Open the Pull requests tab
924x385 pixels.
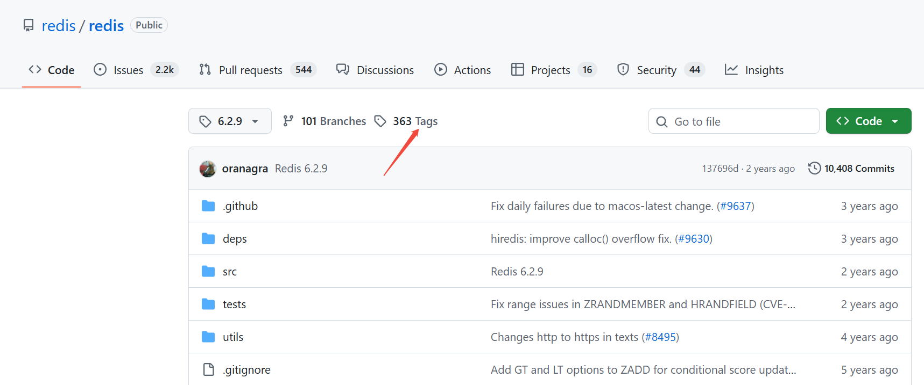point(258,70)
